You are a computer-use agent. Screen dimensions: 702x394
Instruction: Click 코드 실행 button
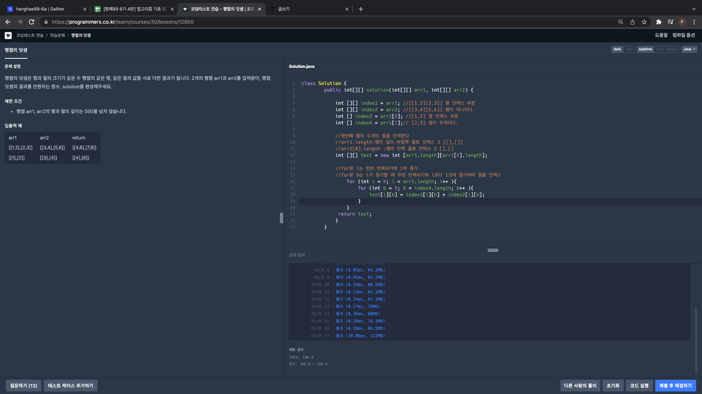coord(639,386)
